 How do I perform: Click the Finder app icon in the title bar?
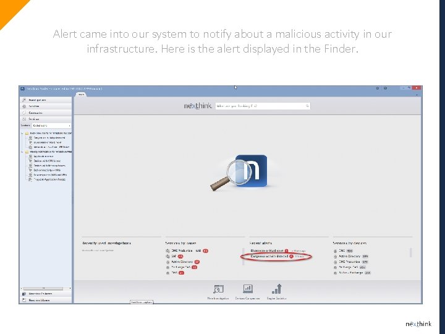pos(22,88)
